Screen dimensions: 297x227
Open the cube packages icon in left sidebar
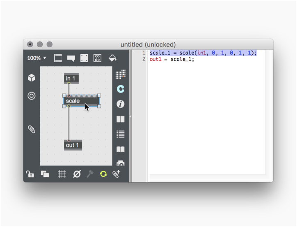coord(32,78)
